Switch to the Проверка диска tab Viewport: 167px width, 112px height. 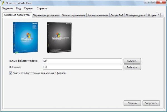tap(136, 15)
